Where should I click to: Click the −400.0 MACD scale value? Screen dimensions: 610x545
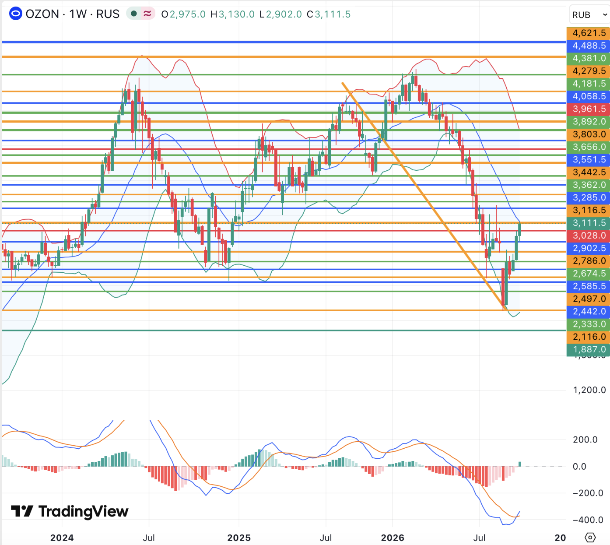pos(588,520)
